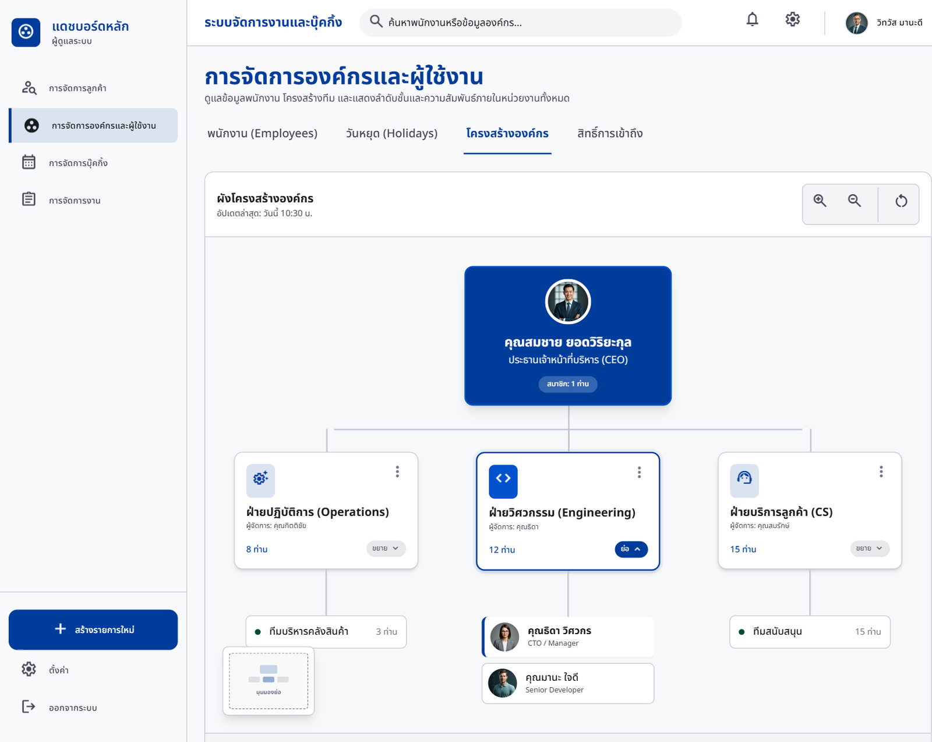932x742 pixels.
Task: Open settings gear in top bar
Action: [x=792, y=20]
